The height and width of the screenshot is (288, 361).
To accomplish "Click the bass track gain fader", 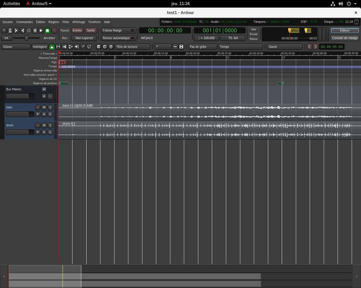I will click(x=20, y=114).
